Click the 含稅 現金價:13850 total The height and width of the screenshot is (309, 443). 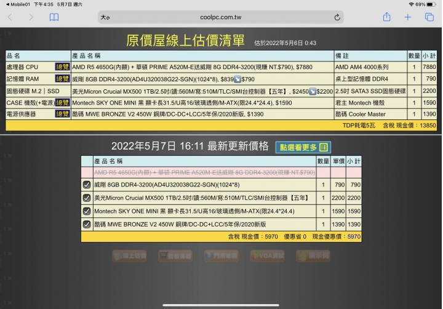pyautogui.click(x=409, y=125)
